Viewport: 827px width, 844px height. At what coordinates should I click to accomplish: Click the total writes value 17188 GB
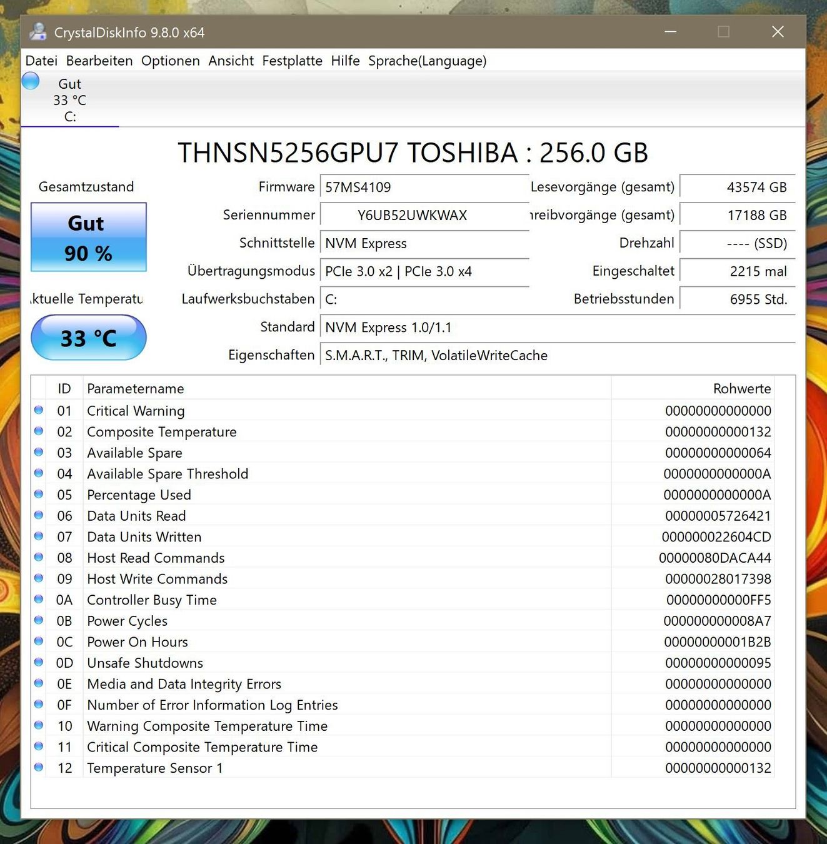point(738,216)
